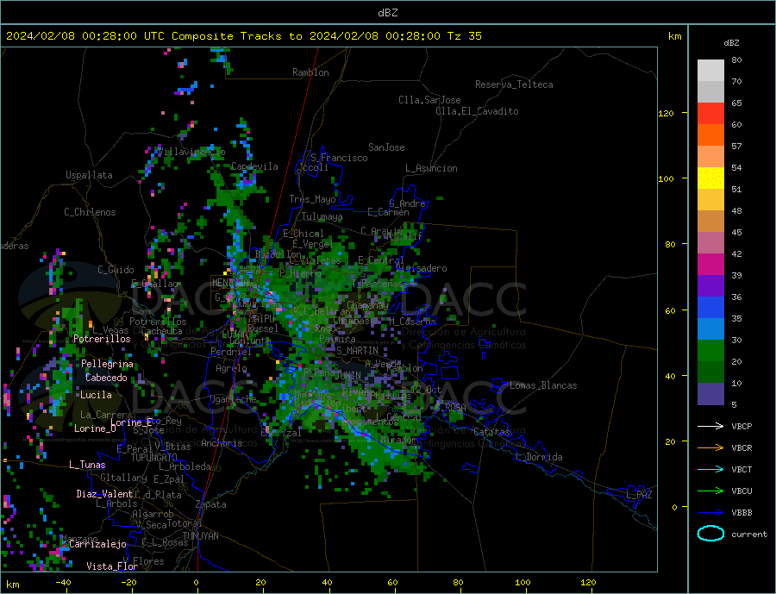Select the slate 5–10 dBZ color band
The image size is (776, 594).
coord(710,393)
